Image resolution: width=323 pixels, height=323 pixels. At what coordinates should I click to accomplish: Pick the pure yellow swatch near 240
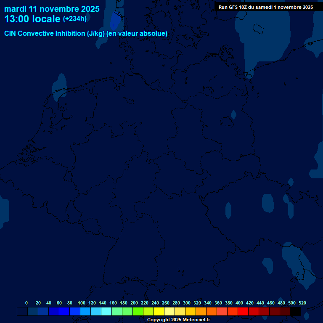(x=159, y=312)
